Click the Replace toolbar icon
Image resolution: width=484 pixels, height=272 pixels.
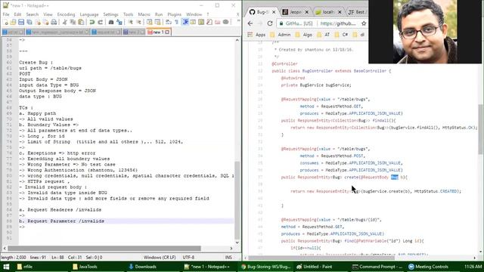click(x=119, y=22)
